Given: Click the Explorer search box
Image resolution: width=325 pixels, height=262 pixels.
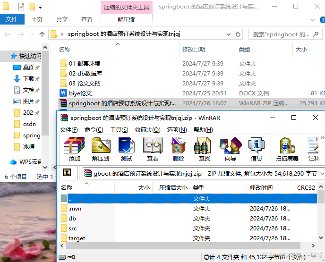Looking at the screenshot, I should pos(285,34).
